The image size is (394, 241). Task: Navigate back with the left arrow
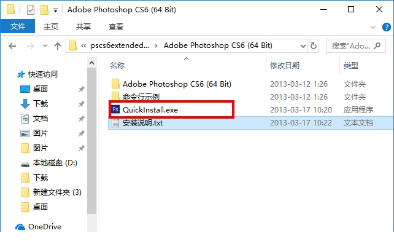(x=12, y=46)
